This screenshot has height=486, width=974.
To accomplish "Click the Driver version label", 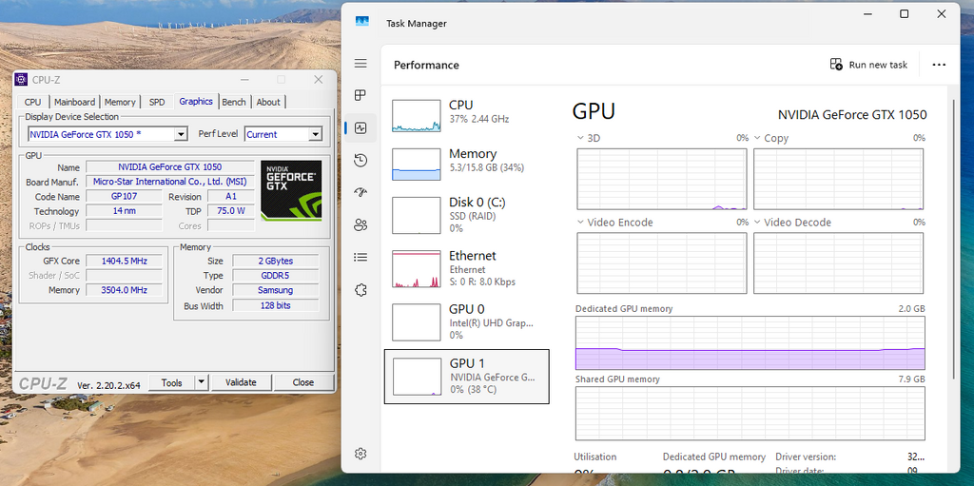I will 806,457.
